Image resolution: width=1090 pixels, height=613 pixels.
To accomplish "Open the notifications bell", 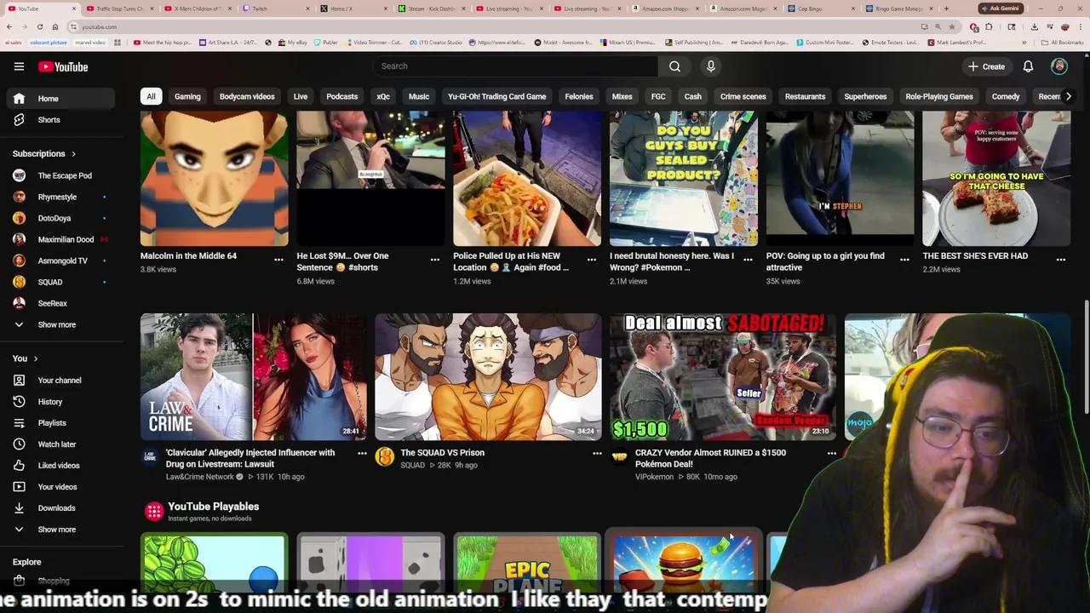I will pos(1028,66).
